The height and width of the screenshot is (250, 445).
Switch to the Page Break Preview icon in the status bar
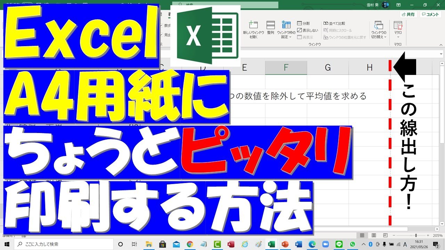pyautogui.click(x=385, y=235)
